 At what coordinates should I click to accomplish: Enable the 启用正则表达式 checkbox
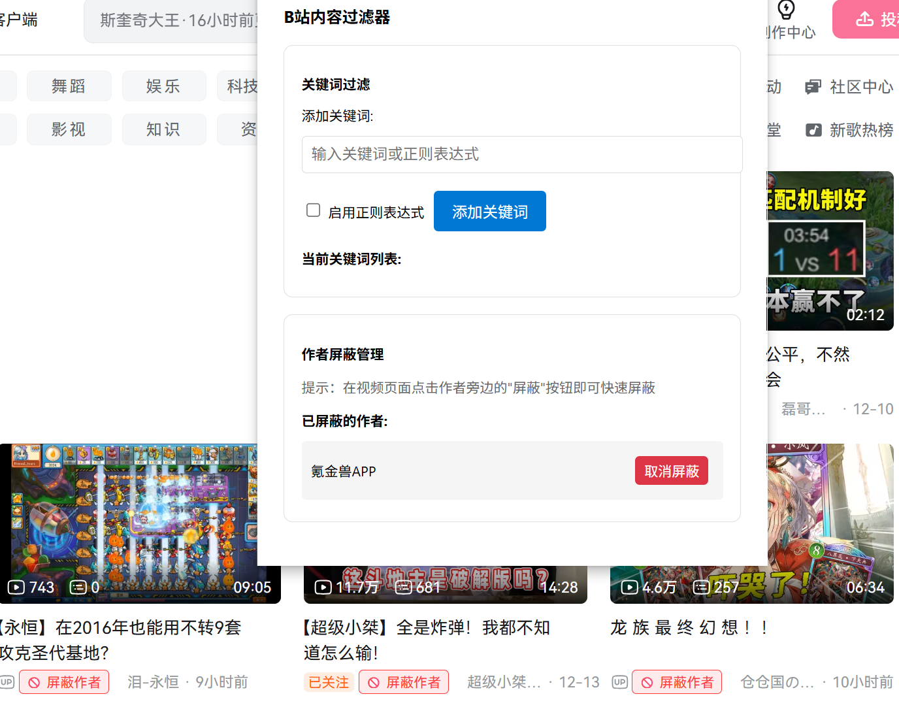click(x=313, y=210)
